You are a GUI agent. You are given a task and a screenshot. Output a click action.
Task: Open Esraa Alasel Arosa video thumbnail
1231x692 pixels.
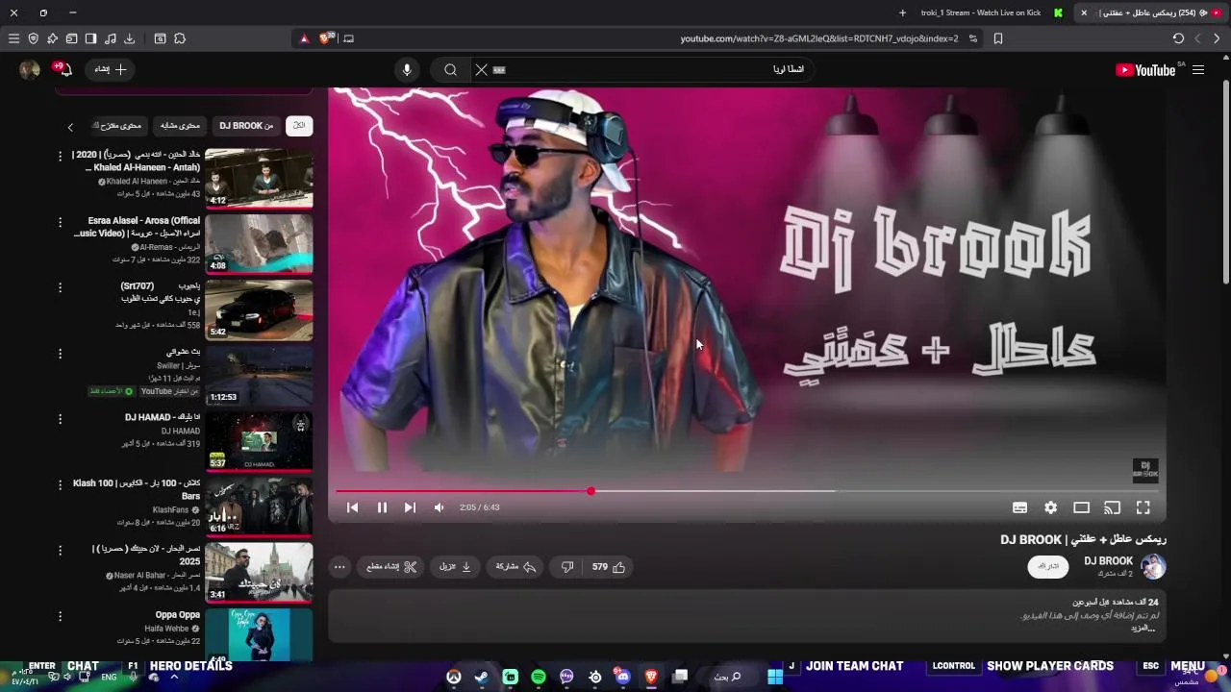pyautogui.click(x=259, y=243)
